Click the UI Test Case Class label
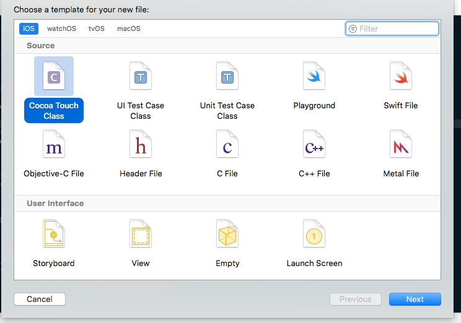The image size is (461, 323). coord(141,111)
